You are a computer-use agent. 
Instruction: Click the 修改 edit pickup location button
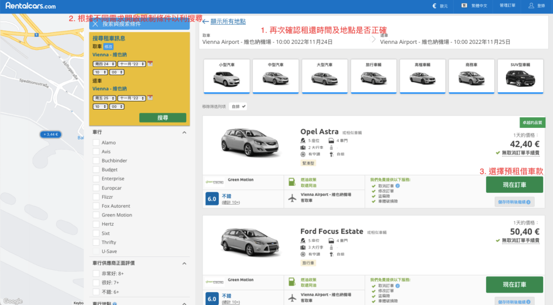[108, 46]
